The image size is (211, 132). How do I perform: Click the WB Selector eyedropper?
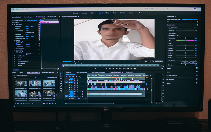click(178, 35)
